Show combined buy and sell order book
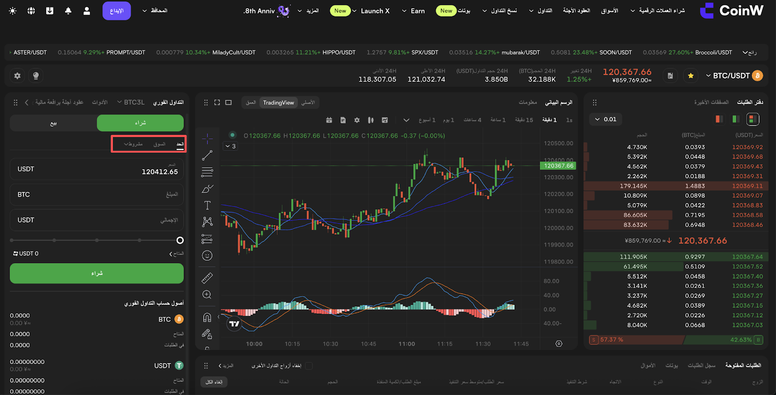Image resolution: width=776 pixels, height=395 pixels. pyautogui.click(x=753, y=119)
